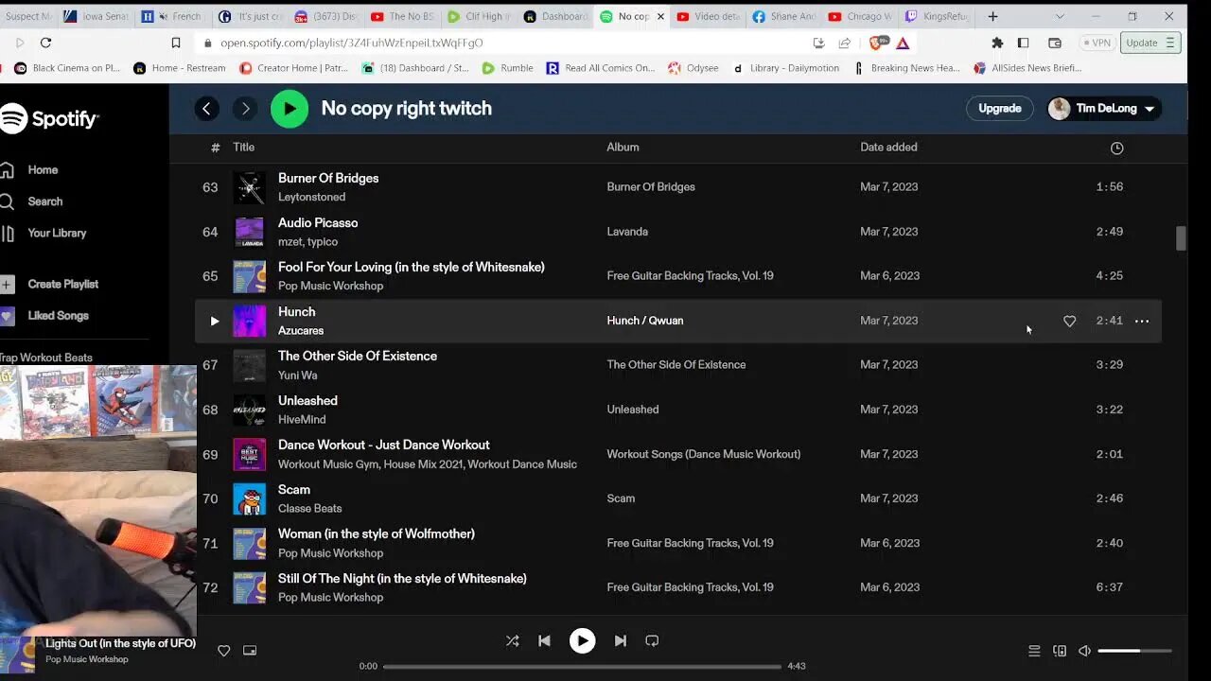Open browser extensions puzzle icon
The width and height of the screenshot is (1211, 681).
(997, 43)
